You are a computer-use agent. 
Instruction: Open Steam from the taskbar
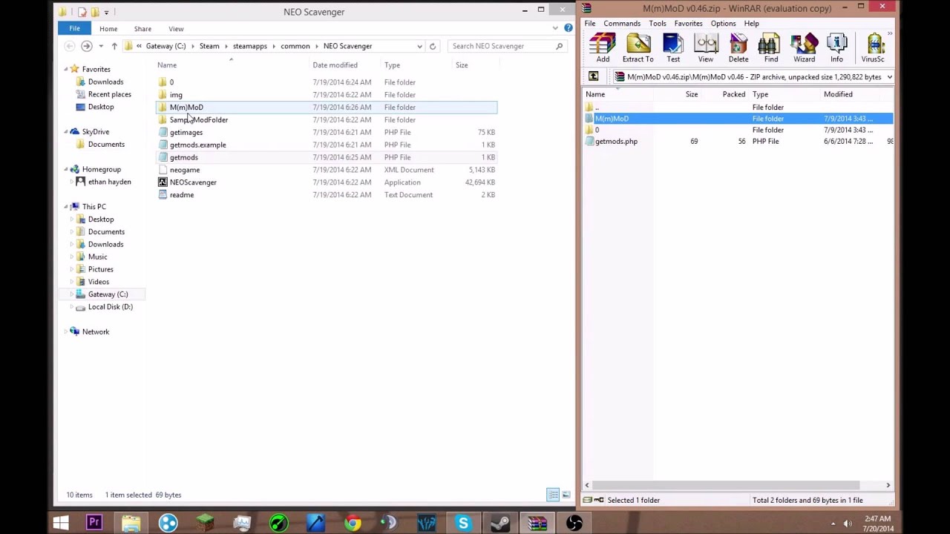[x=500, y=524]
